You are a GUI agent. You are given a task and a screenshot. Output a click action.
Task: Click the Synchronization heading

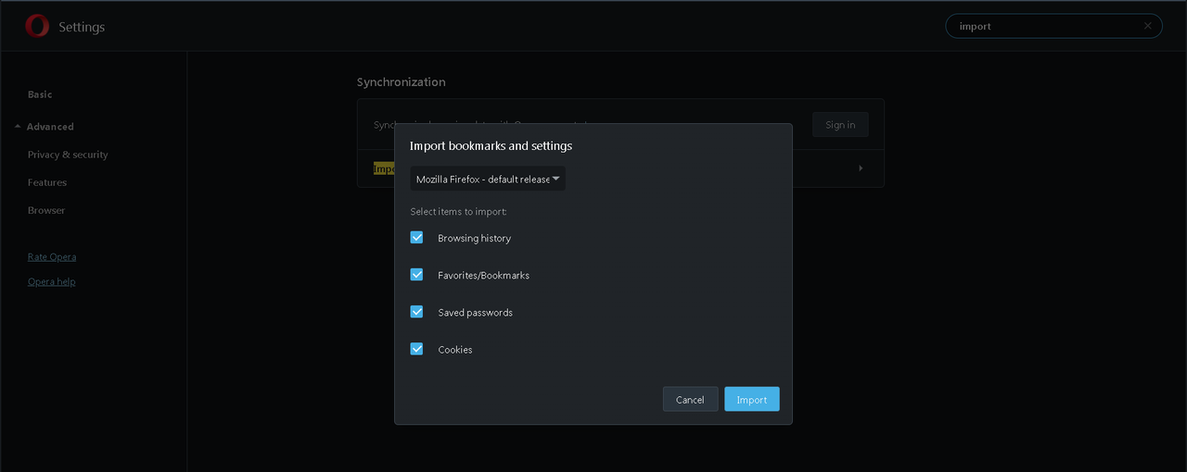[401, 81]
